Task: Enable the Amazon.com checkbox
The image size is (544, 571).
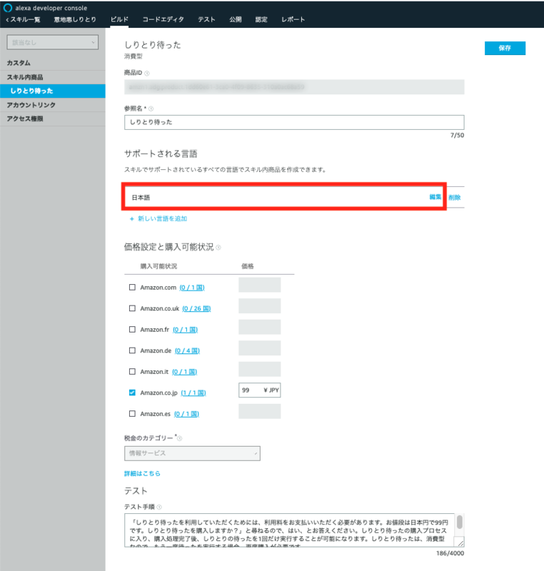Action: coord(132,288)
